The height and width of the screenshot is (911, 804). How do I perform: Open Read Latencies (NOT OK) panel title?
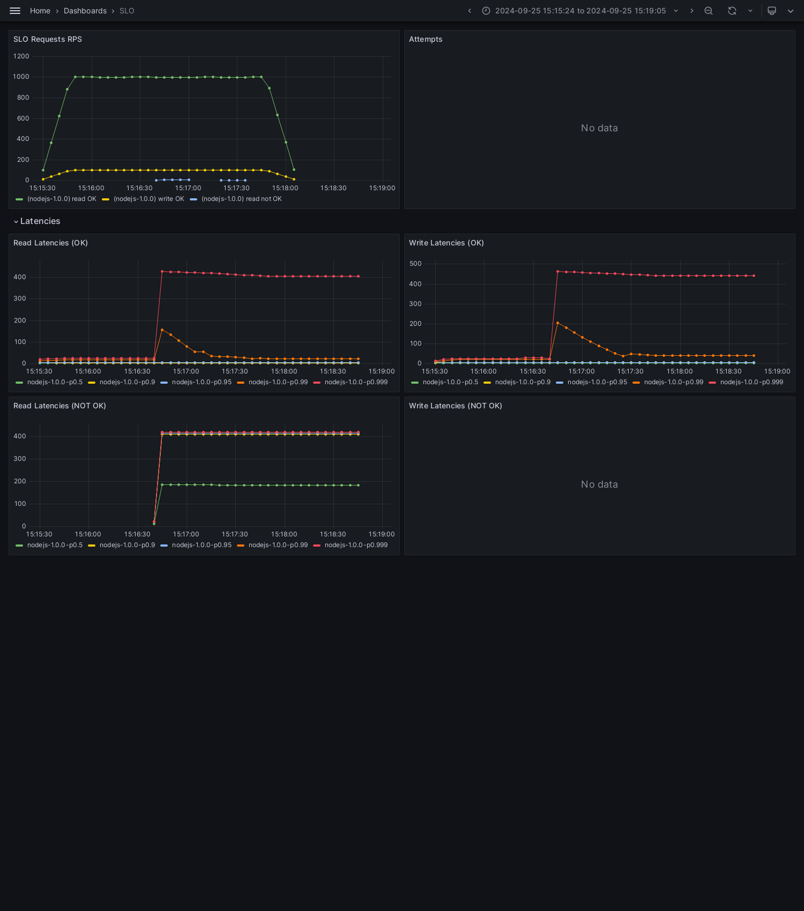pyautogui.click(x=59, y=406)
